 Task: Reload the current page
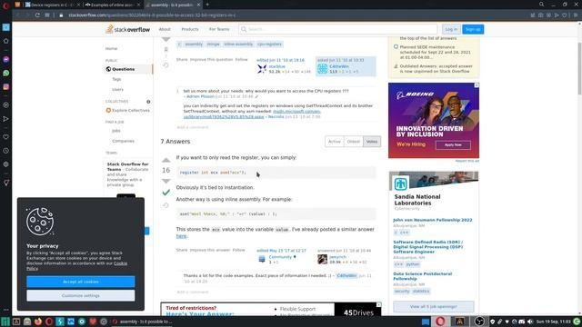coord(37,15)
